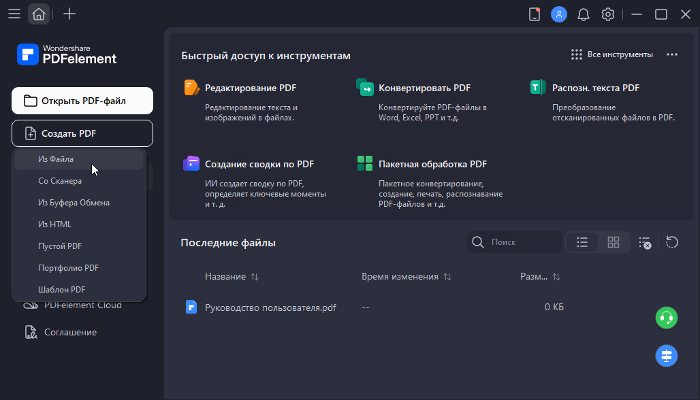Image resolution: width=700 pixels, height=400 pixels.
Task: Click the green support headset icon
Action: tap(666, 317)
